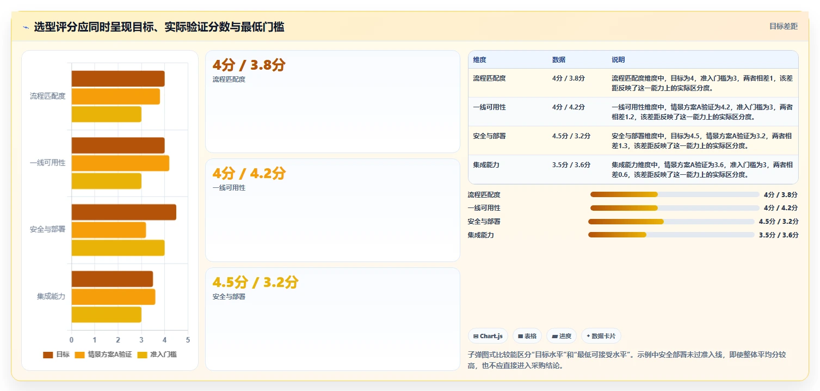This screenshot has height=391, width=820.
Task: Click the 流程匹配度 cell in the table
Action: [x=489, y=78]
